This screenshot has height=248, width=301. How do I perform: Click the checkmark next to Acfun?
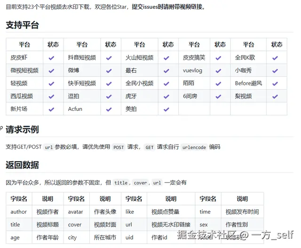pyautogui.click(x=109, y=109)
